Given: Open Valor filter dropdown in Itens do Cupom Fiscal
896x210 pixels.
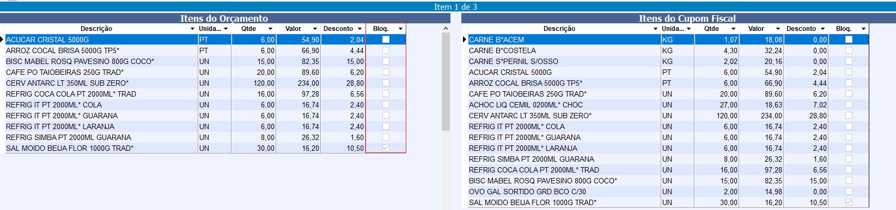Looking at the screenshot, I should pyautogui.click(x=778, y=29).
